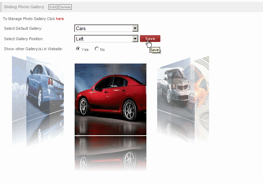Click the blue car photo on the left
Image resolution: width=263 pixels, height=183 pixels.
(45, 89)
